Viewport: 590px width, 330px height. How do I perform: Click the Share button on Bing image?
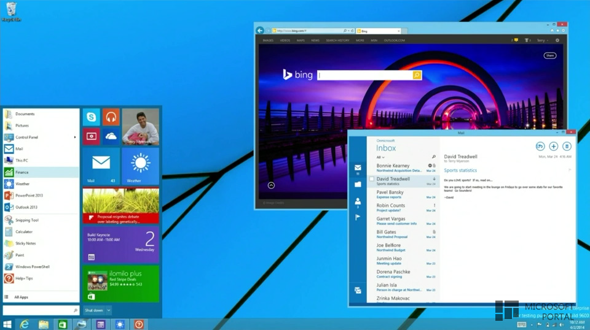[549, 56]
